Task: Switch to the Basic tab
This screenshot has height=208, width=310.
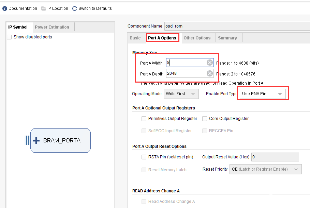Action: point(135,38)
